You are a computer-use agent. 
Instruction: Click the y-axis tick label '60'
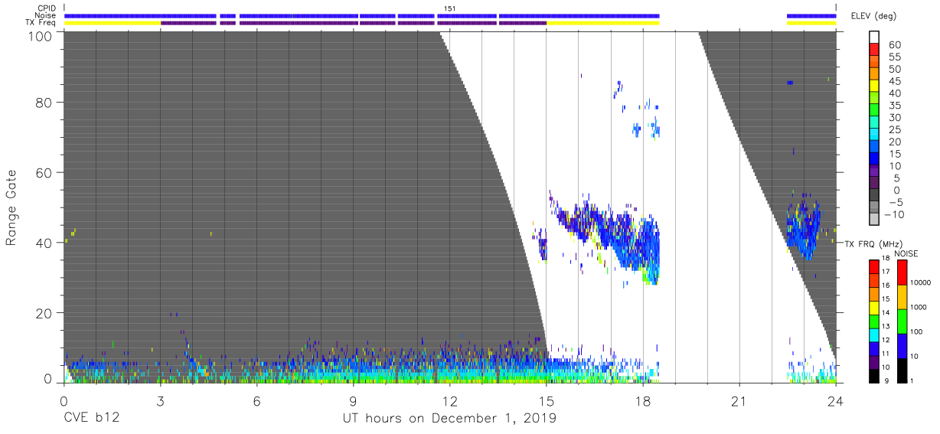coord(44,173)
